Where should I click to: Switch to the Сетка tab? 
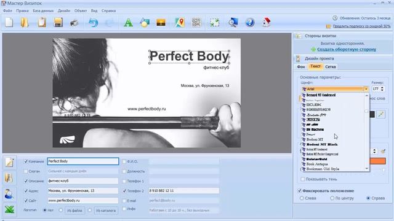tap(330, 67)
